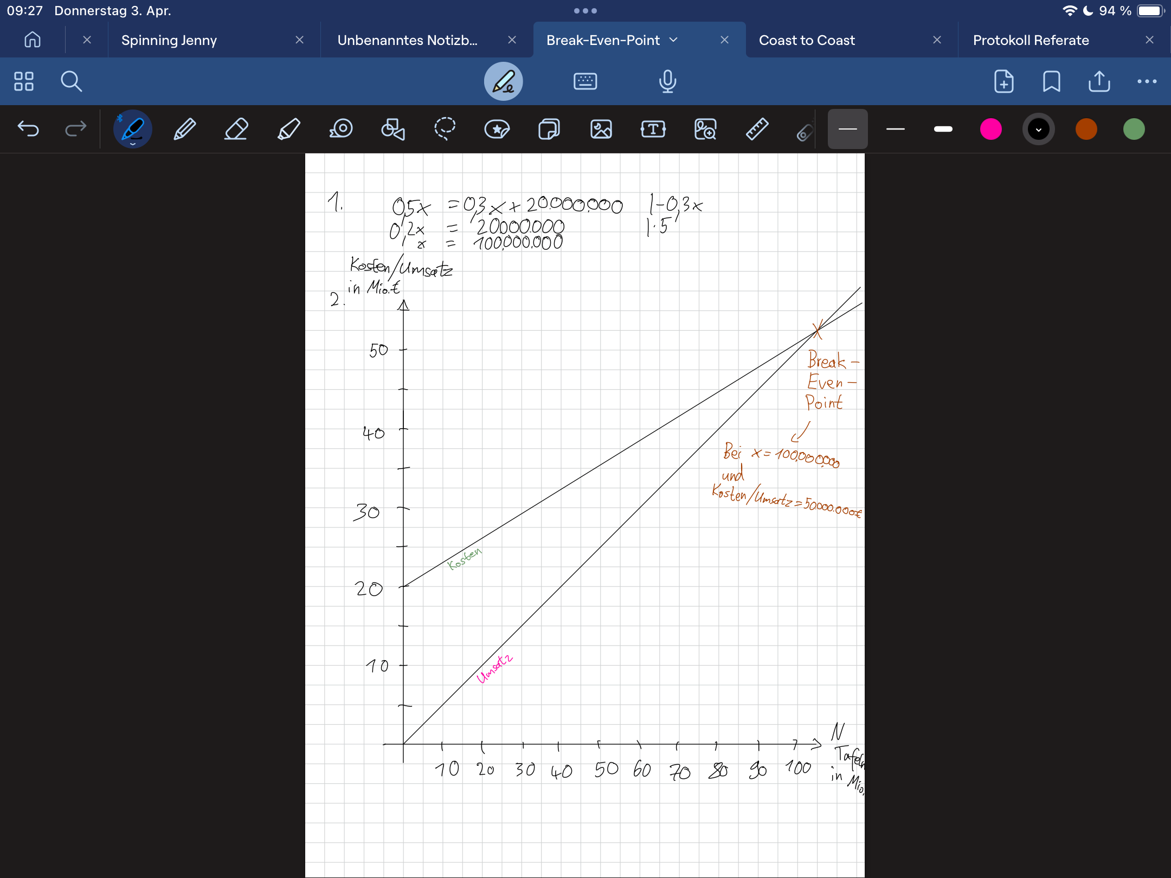The height and width of the screenshot is (878, 1171).
Task: Select the Eraser tool
Action: pyautogui.click(x=236, y=130)
